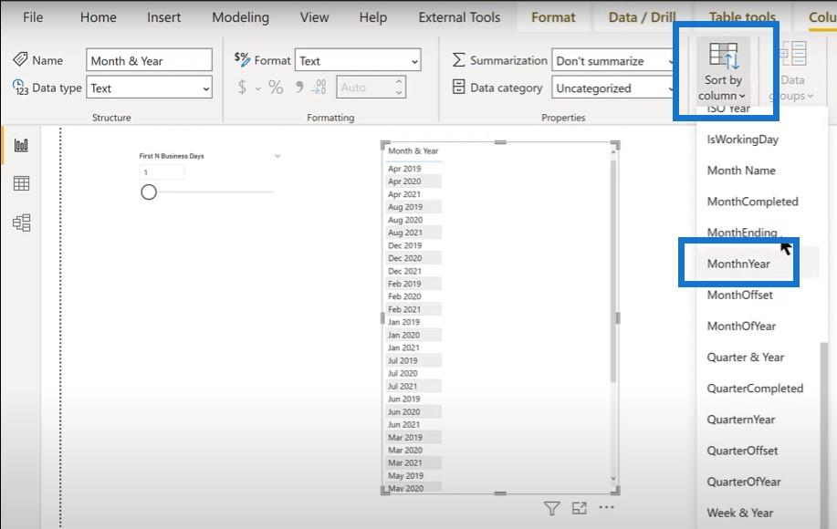Click the sort list dropdown scrollbar
The height and width of the screenshot is (529, 837).
coord(824,435)
